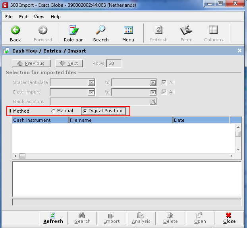This screenshot has height=228, width=247.
Task: Click the Exact Globe title bar logo
Action: coord(5,5)
